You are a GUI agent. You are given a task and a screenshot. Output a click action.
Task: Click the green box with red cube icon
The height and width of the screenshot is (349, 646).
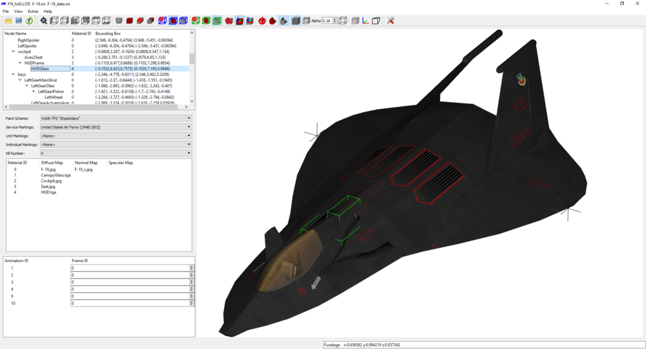click(207, 21)
